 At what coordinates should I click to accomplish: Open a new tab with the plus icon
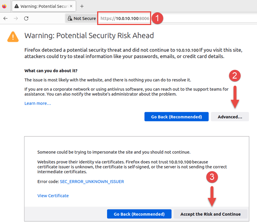point(82,6)
